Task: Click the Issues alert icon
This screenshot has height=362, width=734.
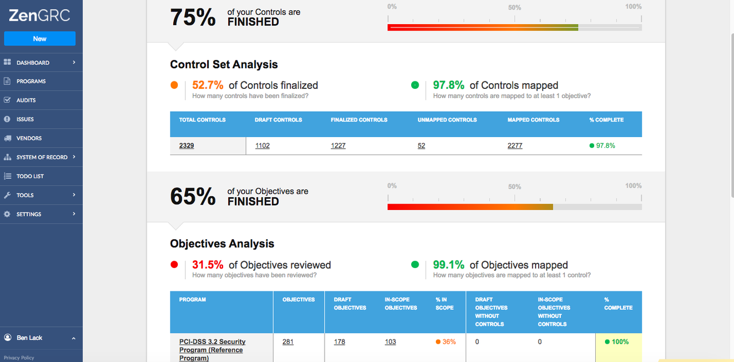Action: pos(7,119)
